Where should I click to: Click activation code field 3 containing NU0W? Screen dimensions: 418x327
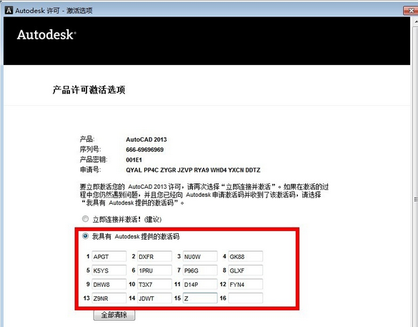click(200, 257)
